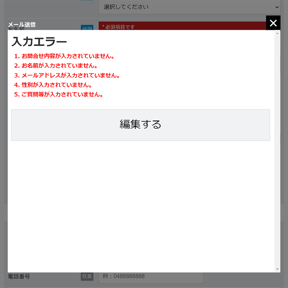
Task: Select error message 性別が入力されていません
Action: click(x=54, y=85)
